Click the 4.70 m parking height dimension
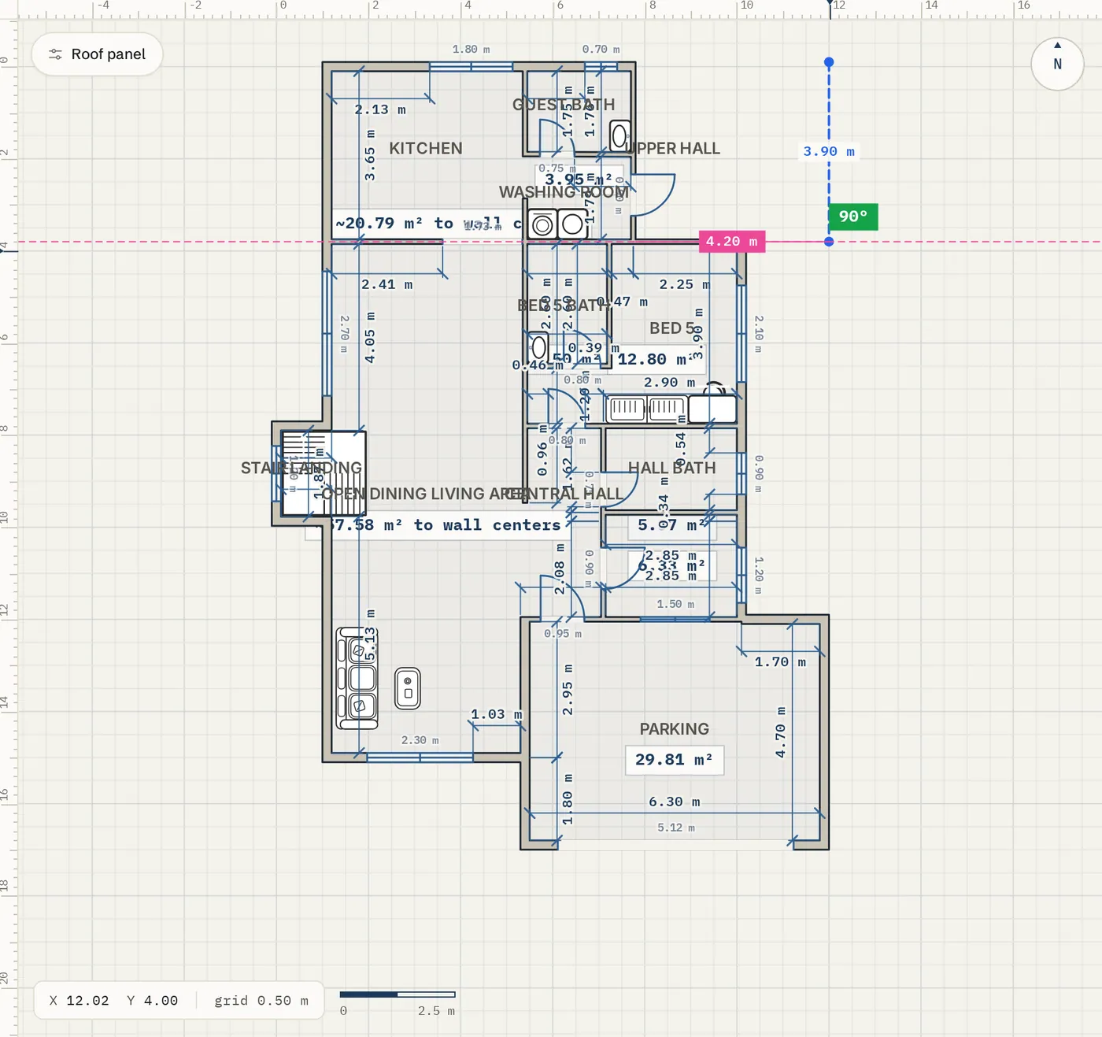 coord(780,732)
